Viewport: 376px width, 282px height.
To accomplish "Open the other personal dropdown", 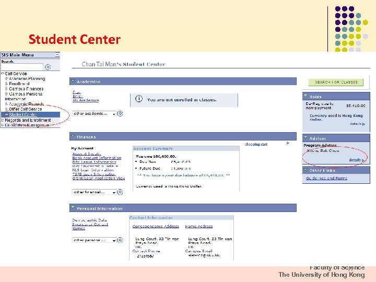I will point(94,240).
